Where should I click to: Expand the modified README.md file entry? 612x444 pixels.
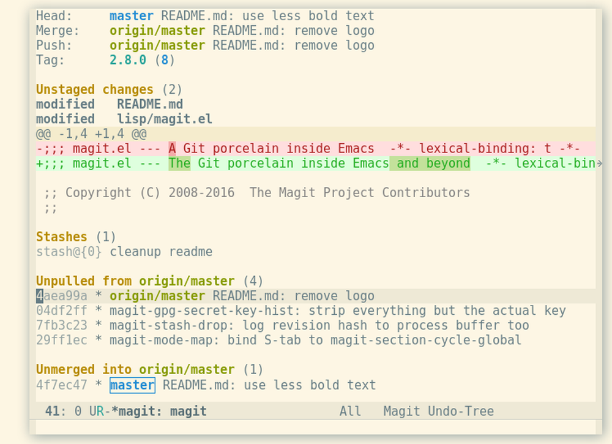(110, 104)
